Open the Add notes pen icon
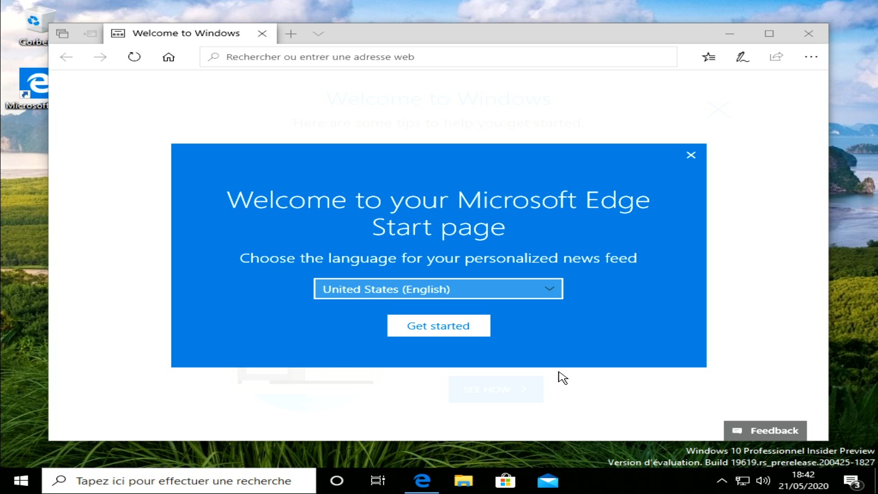This screenshot has height=494, width=878. 742,57
